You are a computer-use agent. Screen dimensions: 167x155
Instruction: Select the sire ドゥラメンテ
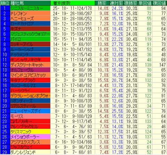30,54
